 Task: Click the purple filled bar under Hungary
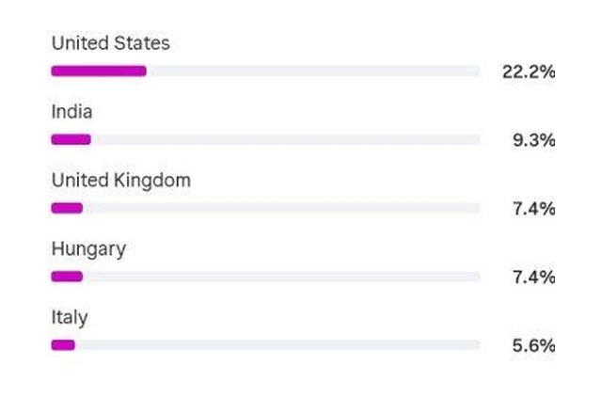click(x=67, y=277)
